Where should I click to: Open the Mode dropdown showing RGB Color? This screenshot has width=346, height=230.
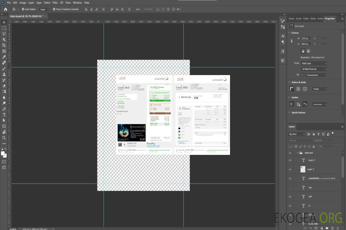pos(314,64)
